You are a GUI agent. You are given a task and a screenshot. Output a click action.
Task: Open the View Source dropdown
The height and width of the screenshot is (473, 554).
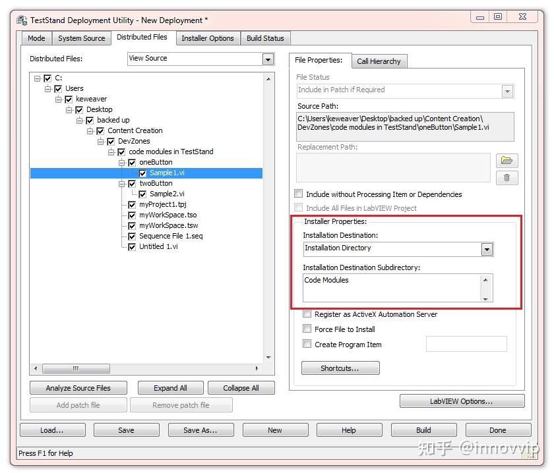(268, 59)
